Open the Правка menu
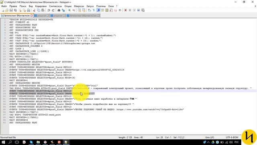257x145 pixels. [x=13, y=6]
